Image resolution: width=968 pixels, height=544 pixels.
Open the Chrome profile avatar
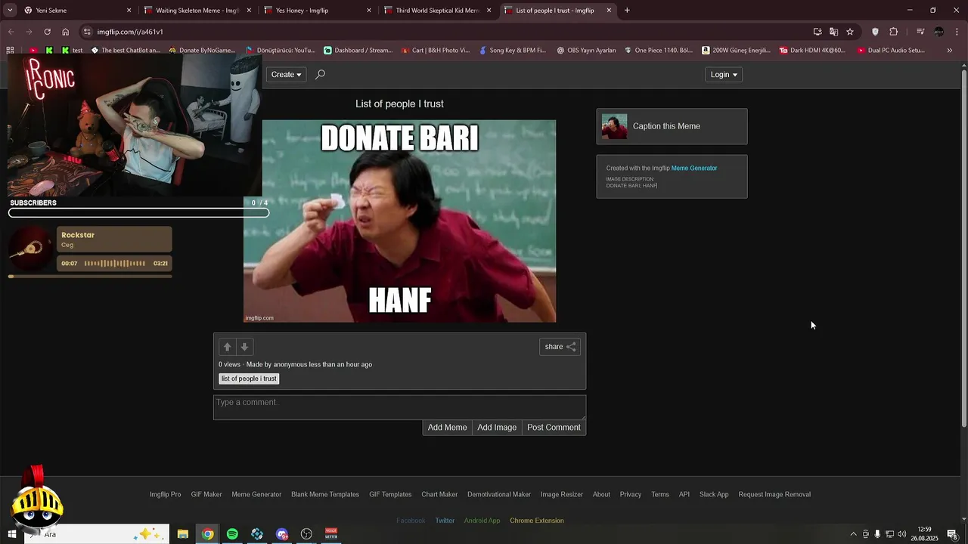tap(939, 32)
